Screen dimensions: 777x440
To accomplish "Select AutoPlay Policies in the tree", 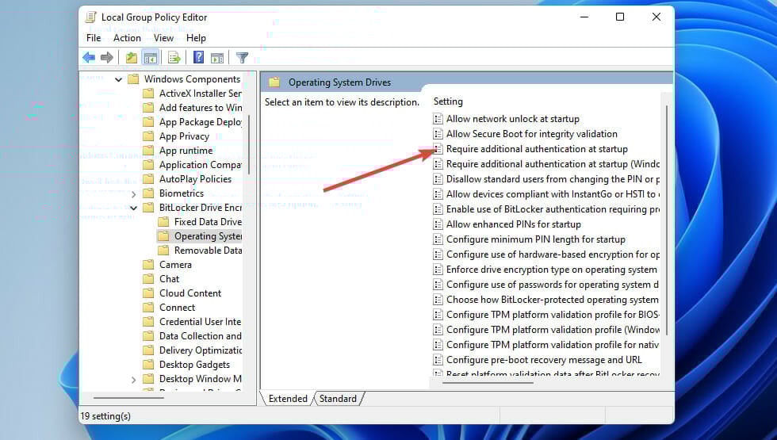I will [x=195, y=179].
